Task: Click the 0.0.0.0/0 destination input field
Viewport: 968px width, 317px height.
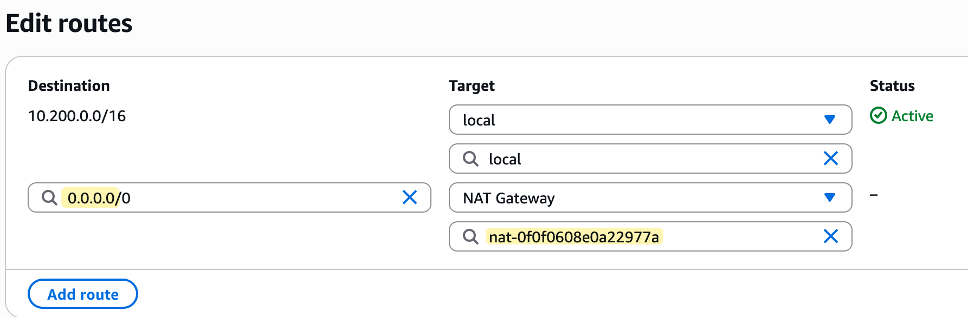Action: point(229,197)
